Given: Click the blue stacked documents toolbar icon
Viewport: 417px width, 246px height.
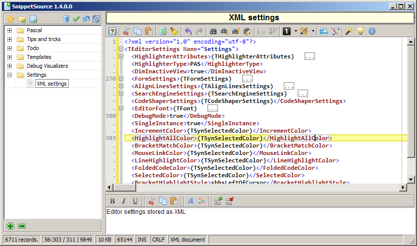Looking at the screenshot, I should pos(324,31).
